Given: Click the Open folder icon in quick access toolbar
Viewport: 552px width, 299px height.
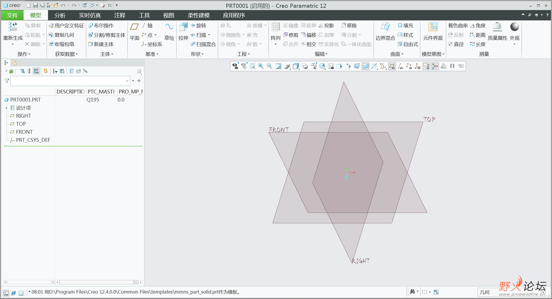Looking at the screenshot, I should 56,5.
